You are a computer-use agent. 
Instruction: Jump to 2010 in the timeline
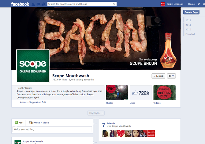pos(188,29)
